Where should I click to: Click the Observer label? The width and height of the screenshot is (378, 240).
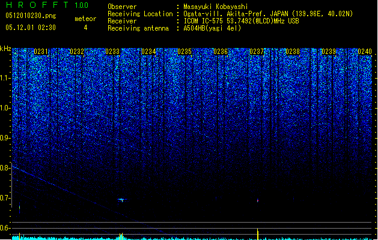coord(122,7)
